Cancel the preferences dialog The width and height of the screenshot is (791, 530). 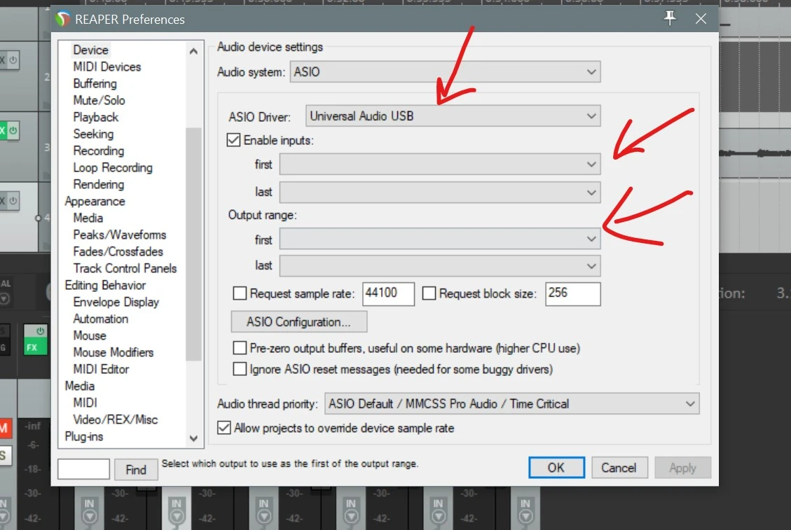coord(619,468)
